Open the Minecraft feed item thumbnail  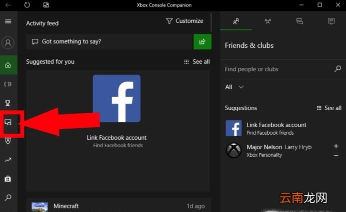[39, 207]
